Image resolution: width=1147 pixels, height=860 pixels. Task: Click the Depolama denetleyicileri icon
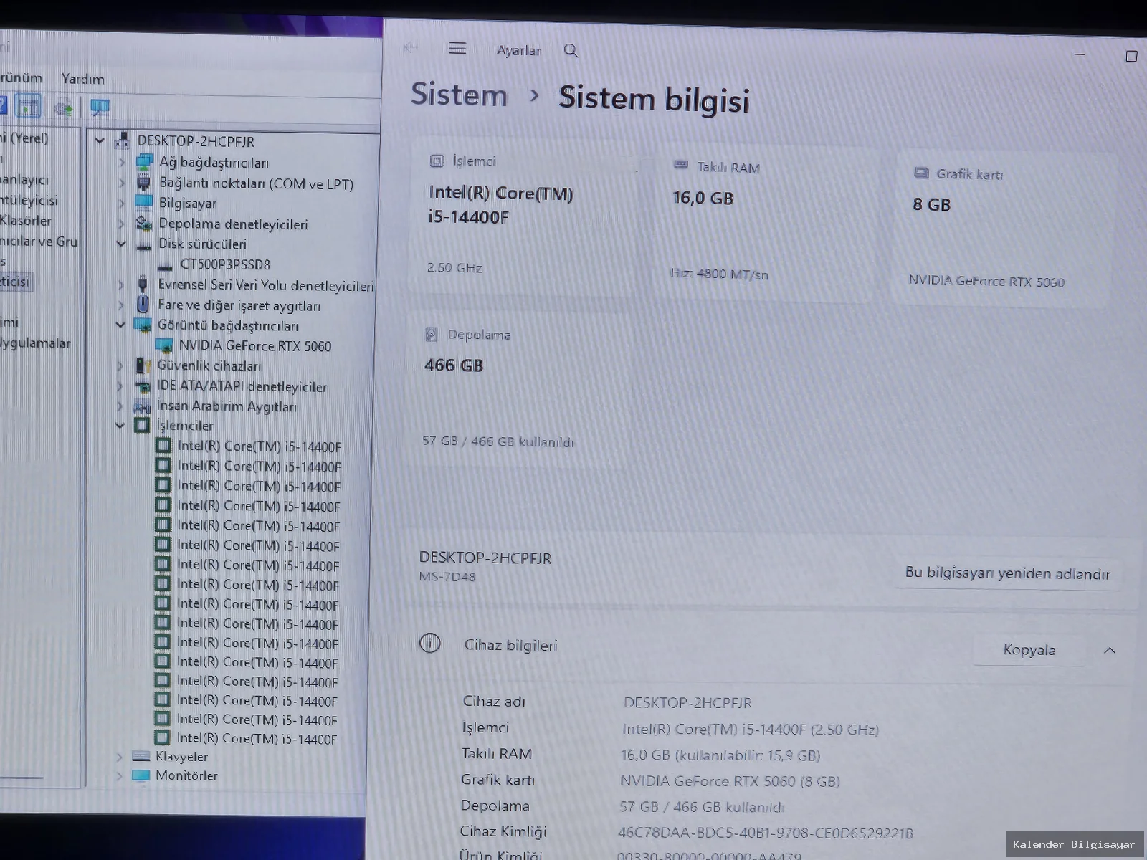[144, 223]
